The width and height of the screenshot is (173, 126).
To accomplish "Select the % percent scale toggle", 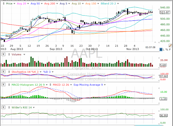I will pos(167,49).
